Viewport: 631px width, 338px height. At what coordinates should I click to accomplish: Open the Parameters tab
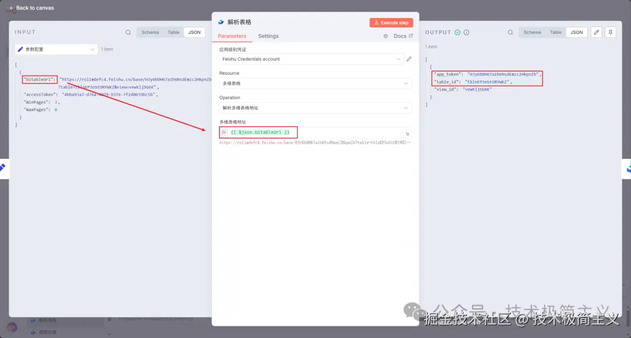[x=232, y=36]
